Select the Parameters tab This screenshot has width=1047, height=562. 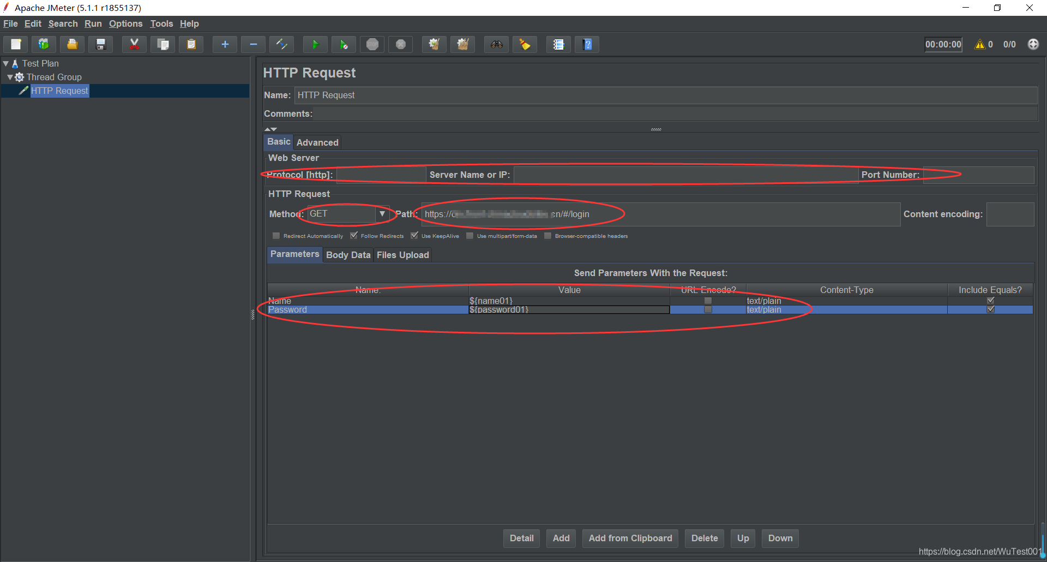294,254
